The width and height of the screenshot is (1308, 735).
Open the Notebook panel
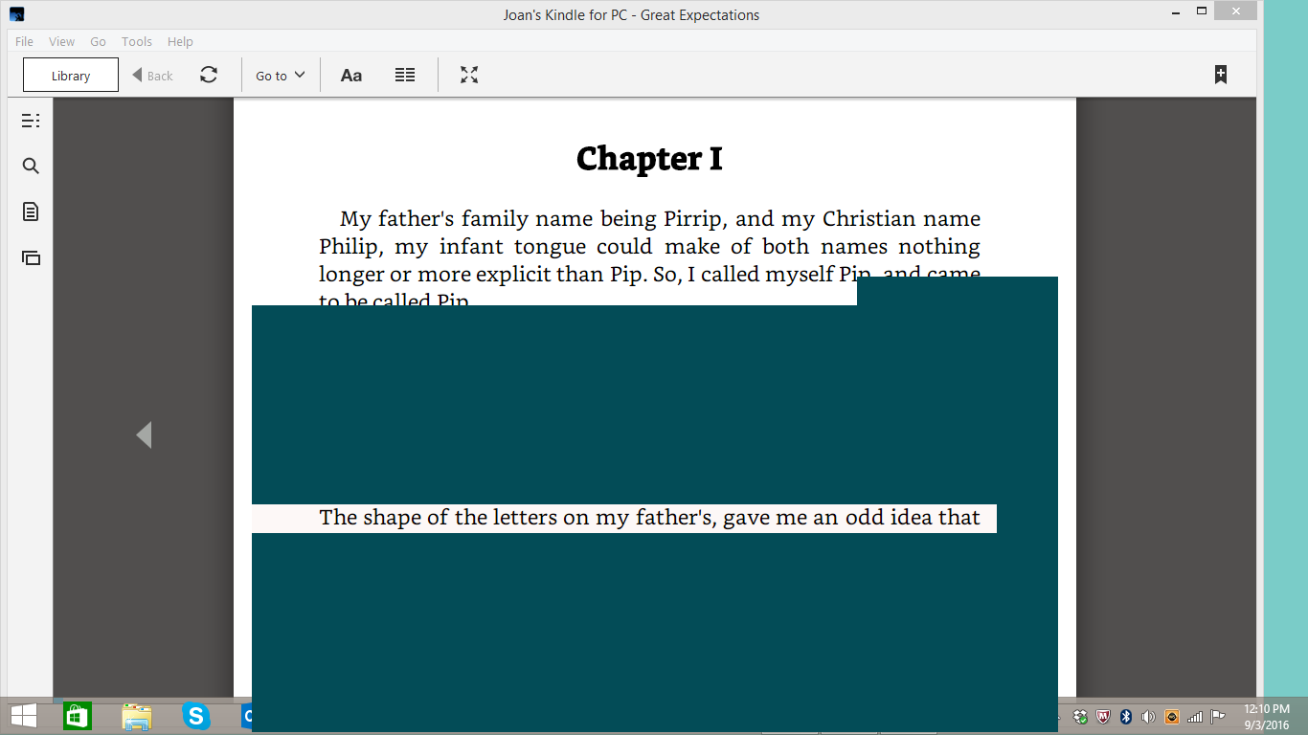point(30,212)
